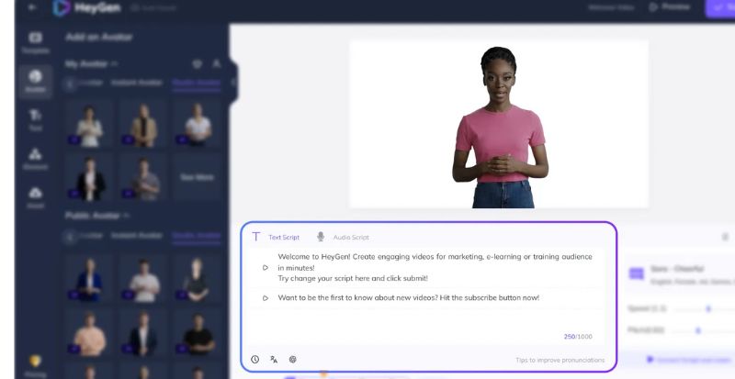This screenshot has height=379, width=735.
Task: Play the first script paragraph
Action: 266,267
